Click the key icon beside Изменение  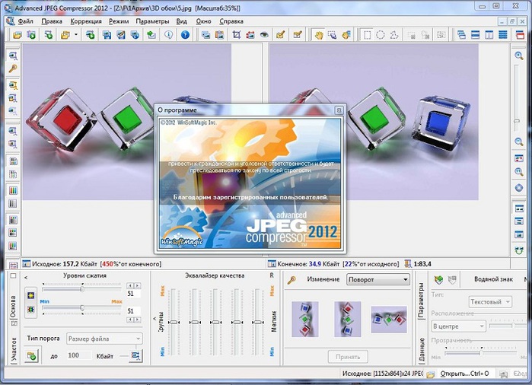(291, 280)
